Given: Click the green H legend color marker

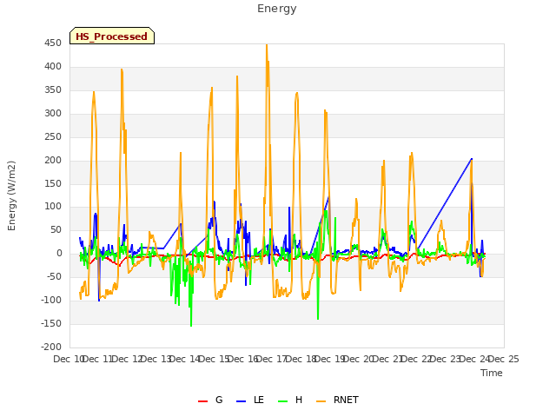Looking at the screenshot, I should tap(282, 401).
